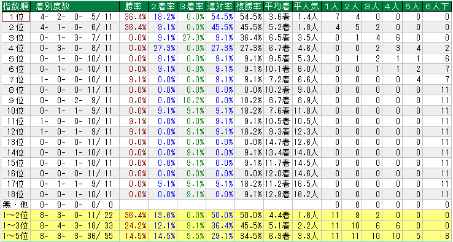Click the 複勝率 column header
Screen dimensions: 453x242
pos(249,6)
